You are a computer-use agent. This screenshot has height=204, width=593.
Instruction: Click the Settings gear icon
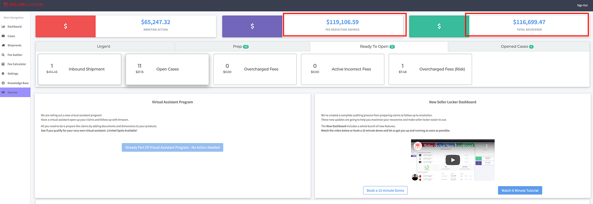[x=3, y=74]
